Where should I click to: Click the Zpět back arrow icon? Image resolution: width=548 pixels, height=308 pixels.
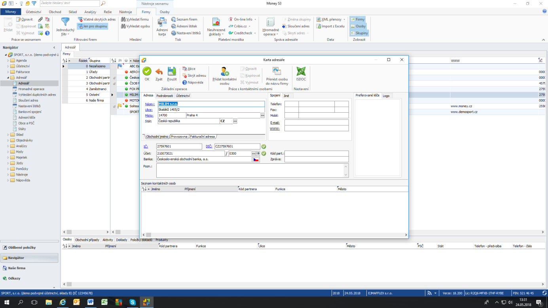pyautogui.click(x=159, y=74)
